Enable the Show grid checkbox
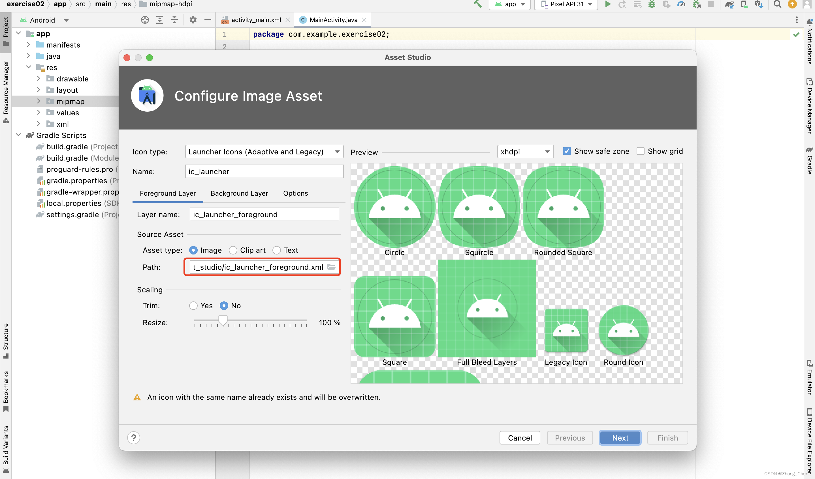This screenshot has width=815, height=479. [x=640, y=151]
